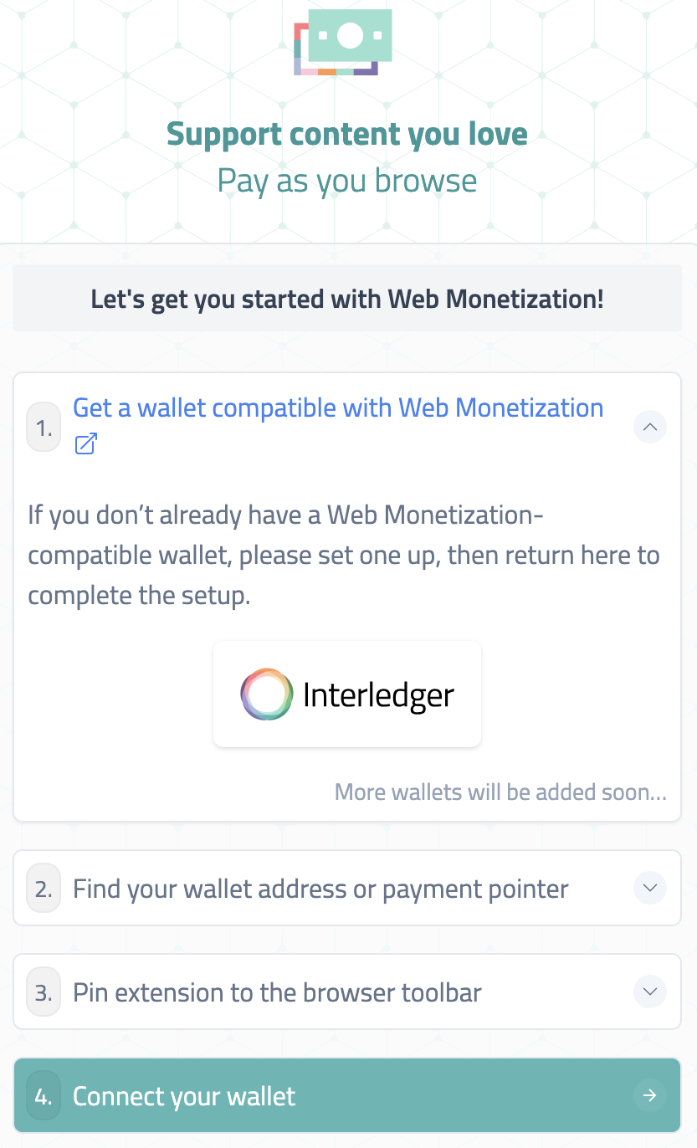697x1148 pixels.
Task: Click the More wallets will be added soon text
Action: tap(500, 792)
